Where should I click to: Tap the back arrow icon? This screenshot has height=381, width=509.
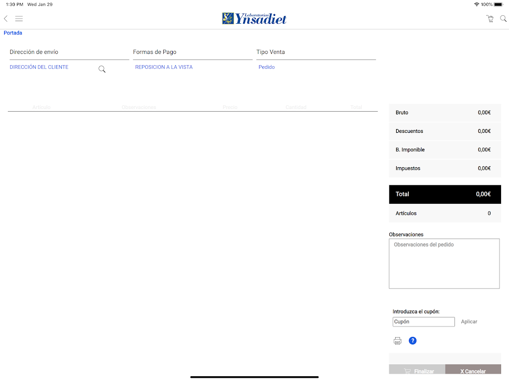pos(6,19)
